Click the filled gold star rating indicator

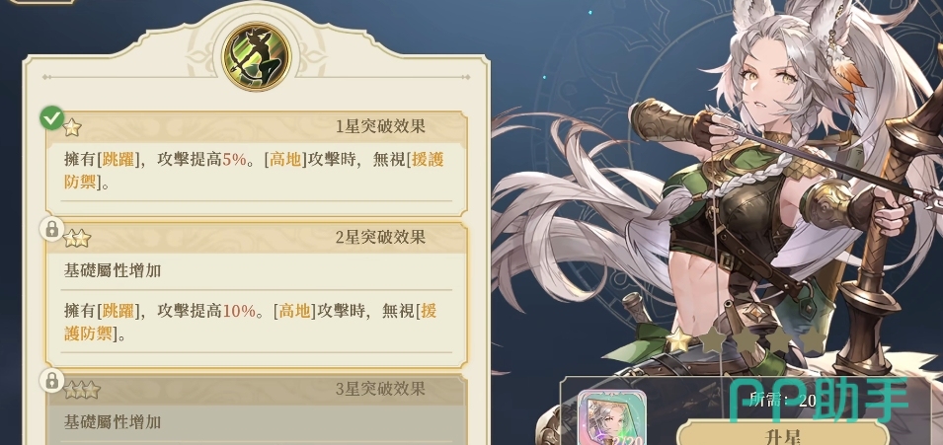pos(679,340)
